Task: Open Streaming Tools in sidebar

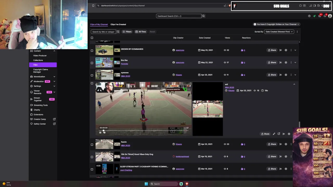Action: 41,105
